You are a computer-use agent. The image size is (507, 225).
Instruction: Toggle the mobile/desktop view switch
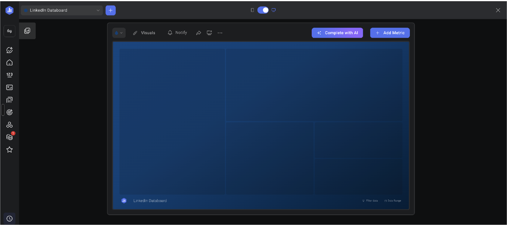[263, 10]
